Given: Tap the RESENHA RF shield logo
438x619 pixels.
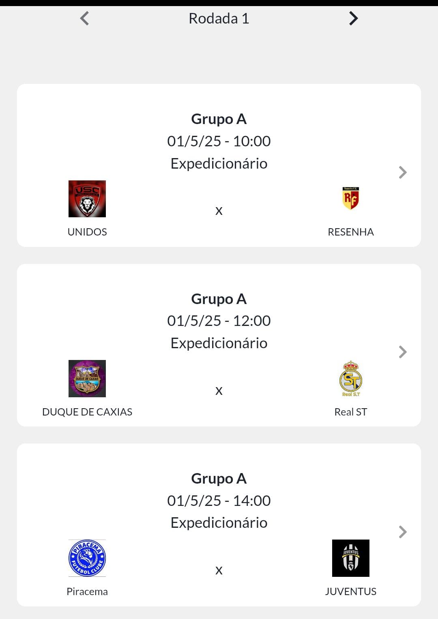Looking at the screenshot, I should click(351, 199).
